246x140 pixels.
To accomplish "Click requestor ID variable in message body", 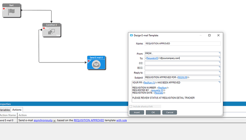I will click(x=157, y=90).
